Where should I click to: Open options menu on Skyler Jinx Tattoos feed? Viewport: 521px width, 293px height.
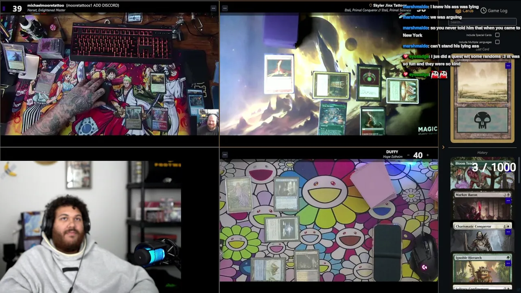pyautogui.click(x=225, y=8)
